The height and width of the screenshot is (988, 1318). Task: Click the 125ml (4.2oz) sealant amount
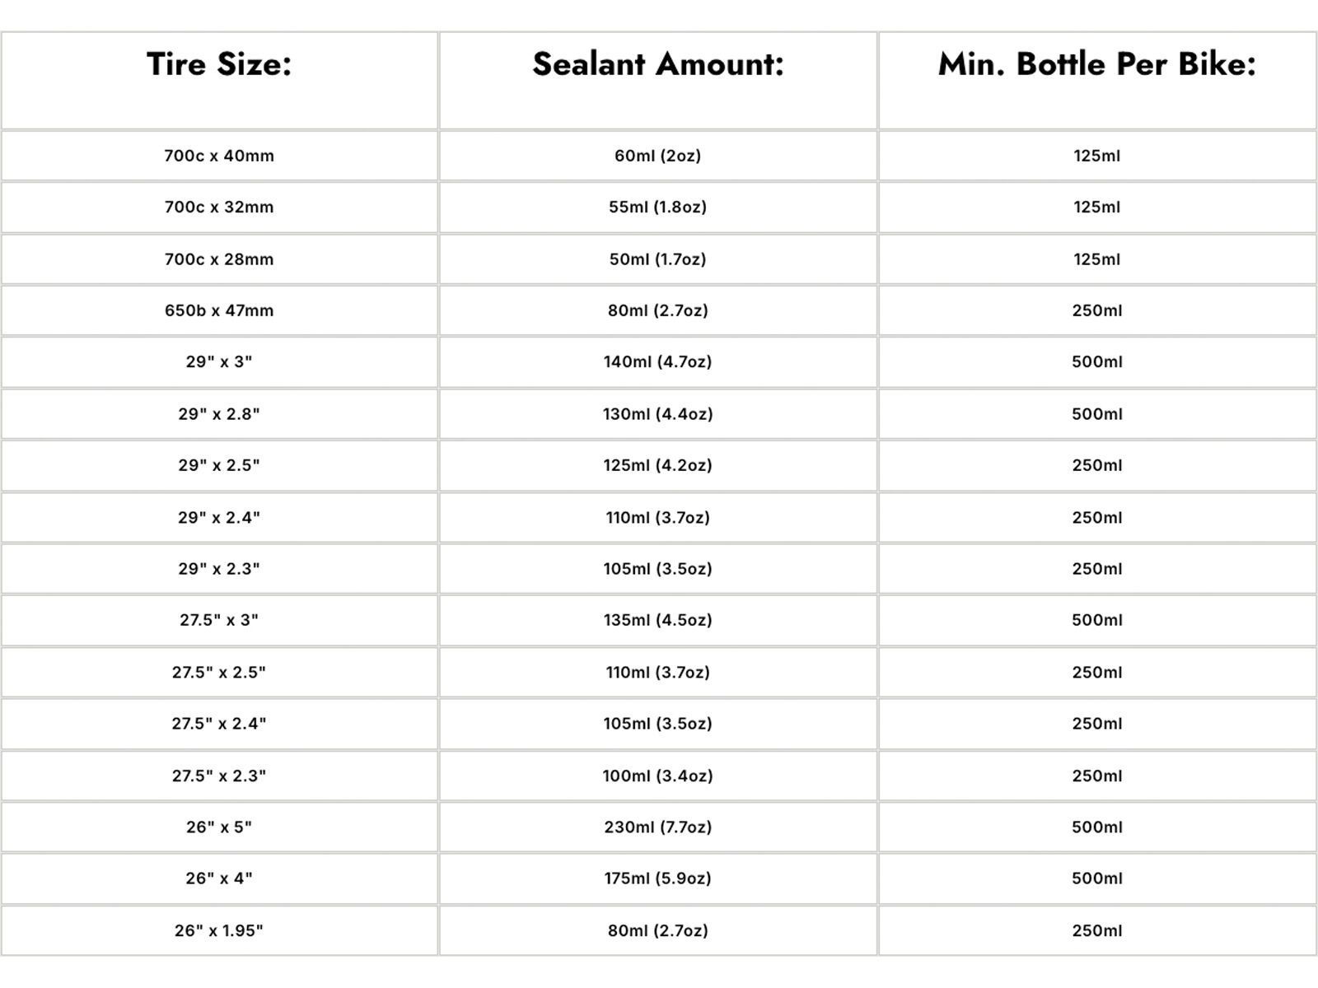[657, 465]
